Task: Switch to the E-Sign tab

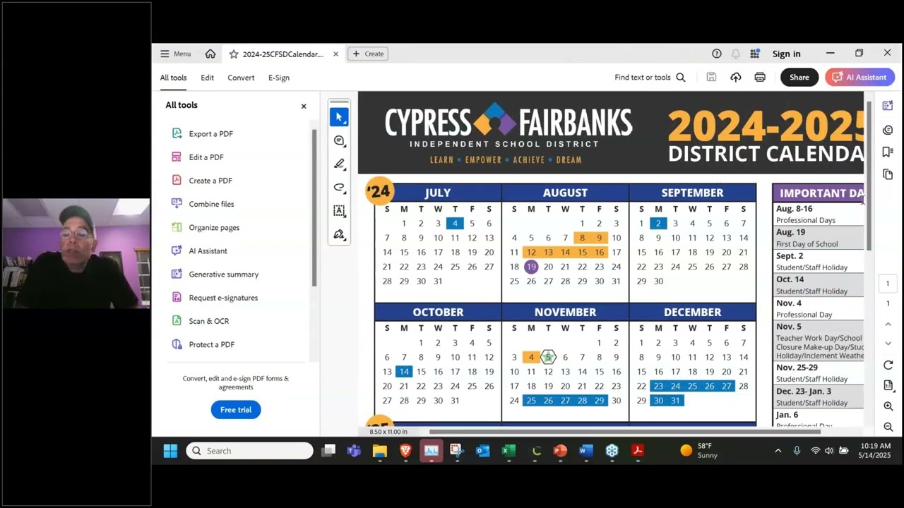Action: tap(279, 78)
